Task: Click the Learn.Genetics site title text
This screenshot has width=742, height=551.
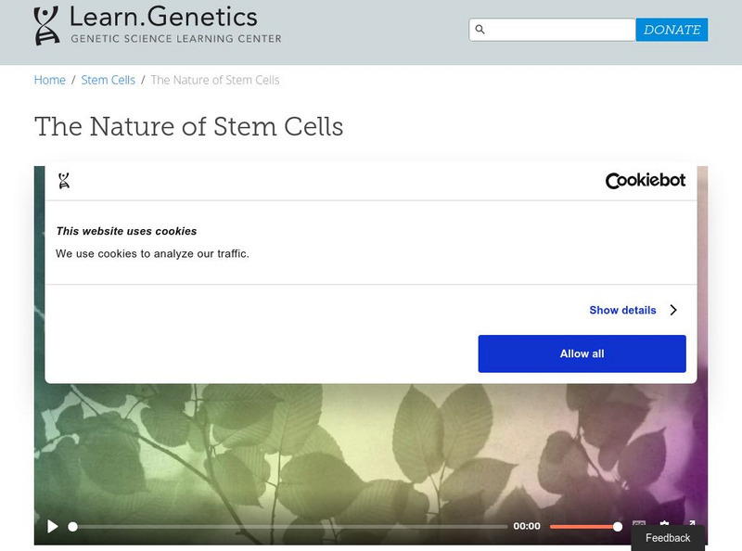Action: [164, 17]
